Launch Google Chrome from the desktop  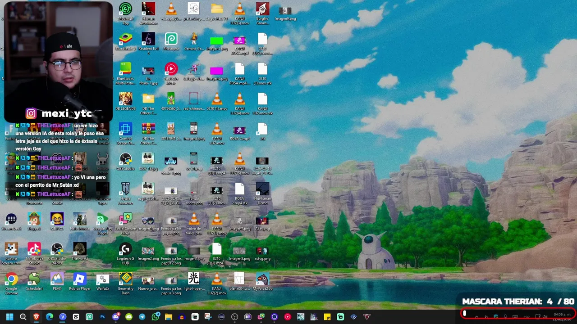[11, 284]
